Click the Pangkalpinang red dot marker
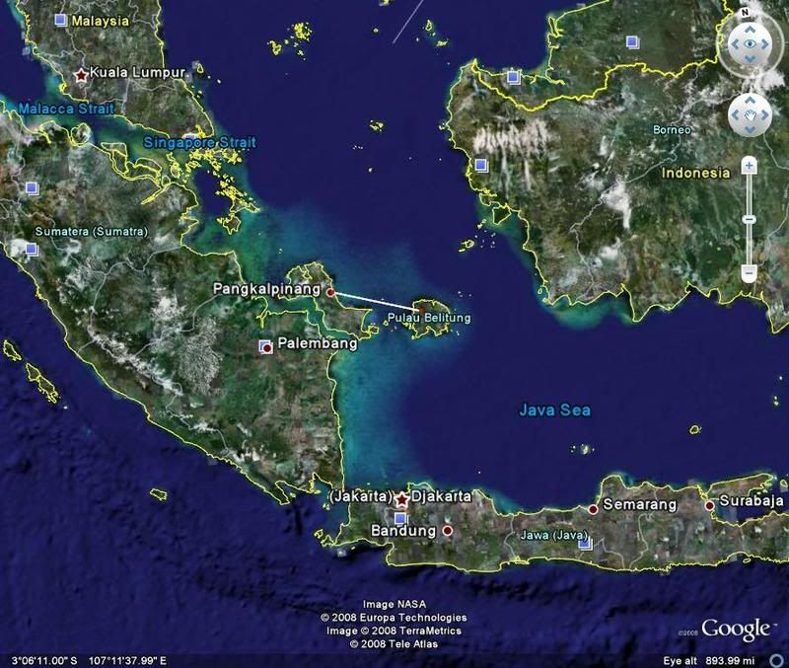 [x=330, y=292]
